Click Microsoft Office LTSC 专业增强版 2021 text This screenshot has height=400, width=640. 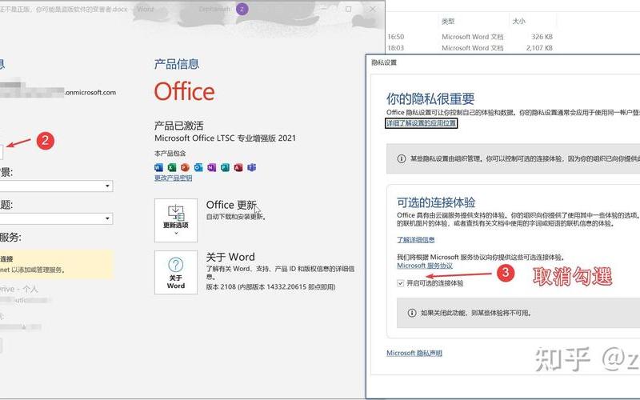pos(225,138)
